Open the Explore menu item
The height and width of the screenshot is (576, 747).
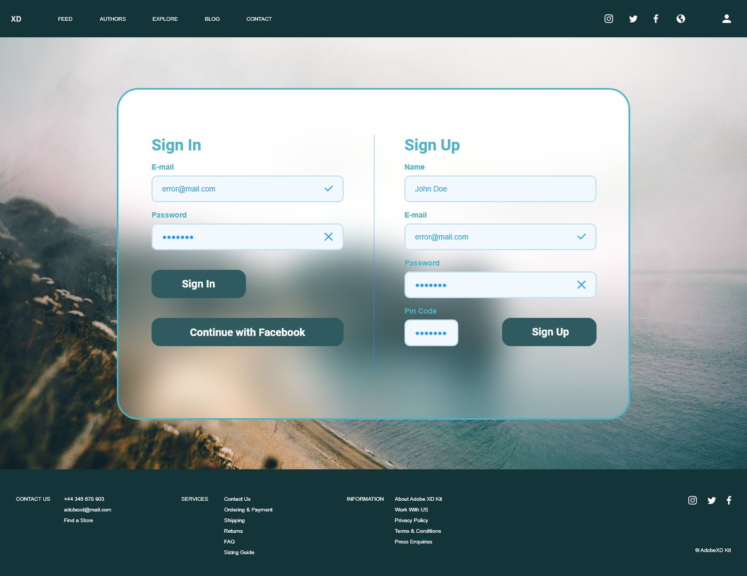[x=165, y=19]
